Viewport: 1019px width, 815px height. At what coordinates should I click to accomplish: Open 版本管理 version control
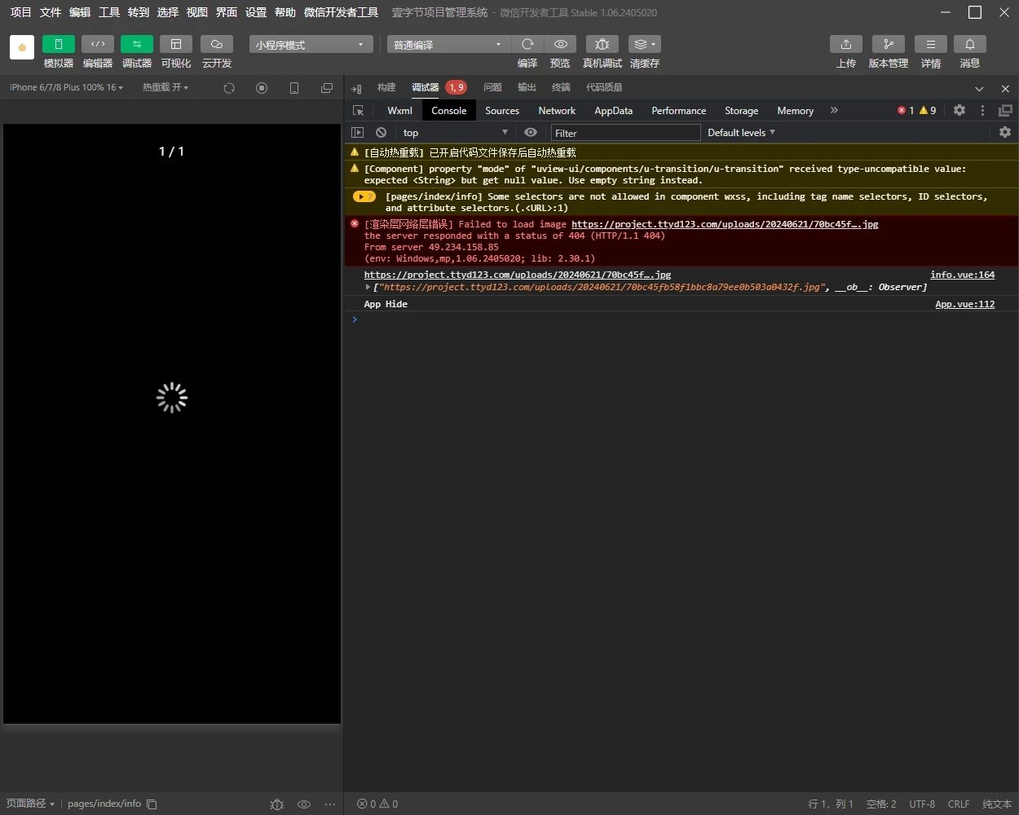(x=889, y=44)
